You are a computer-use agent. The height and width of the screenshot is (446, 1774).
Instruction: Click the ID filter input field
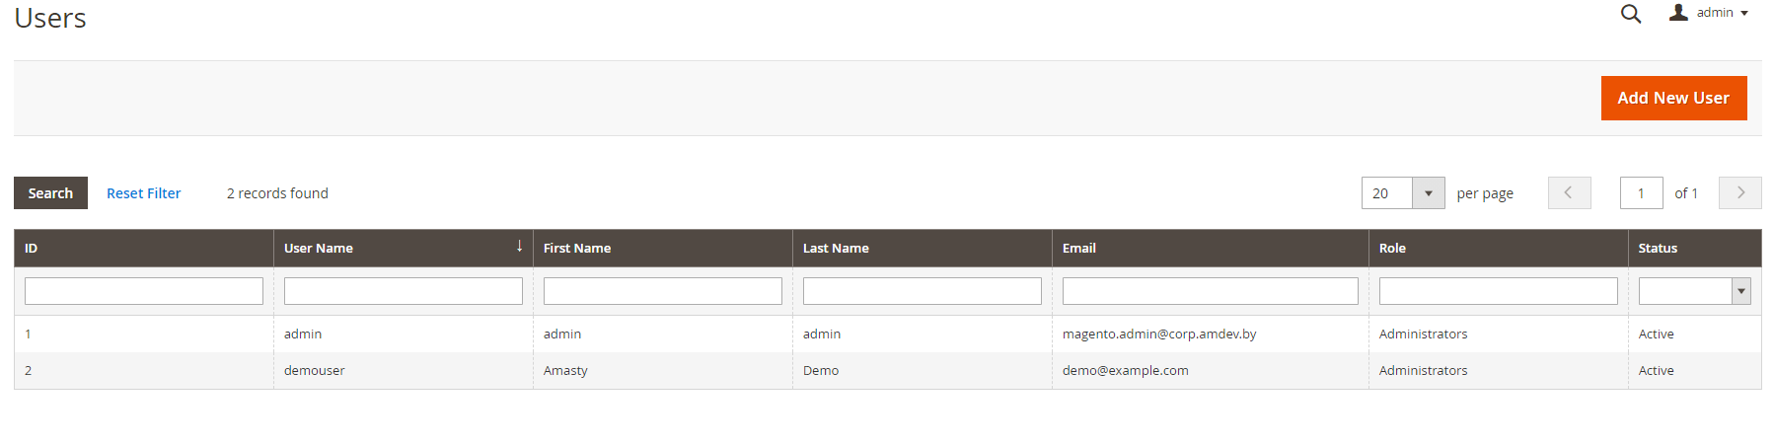pos(144,291)
